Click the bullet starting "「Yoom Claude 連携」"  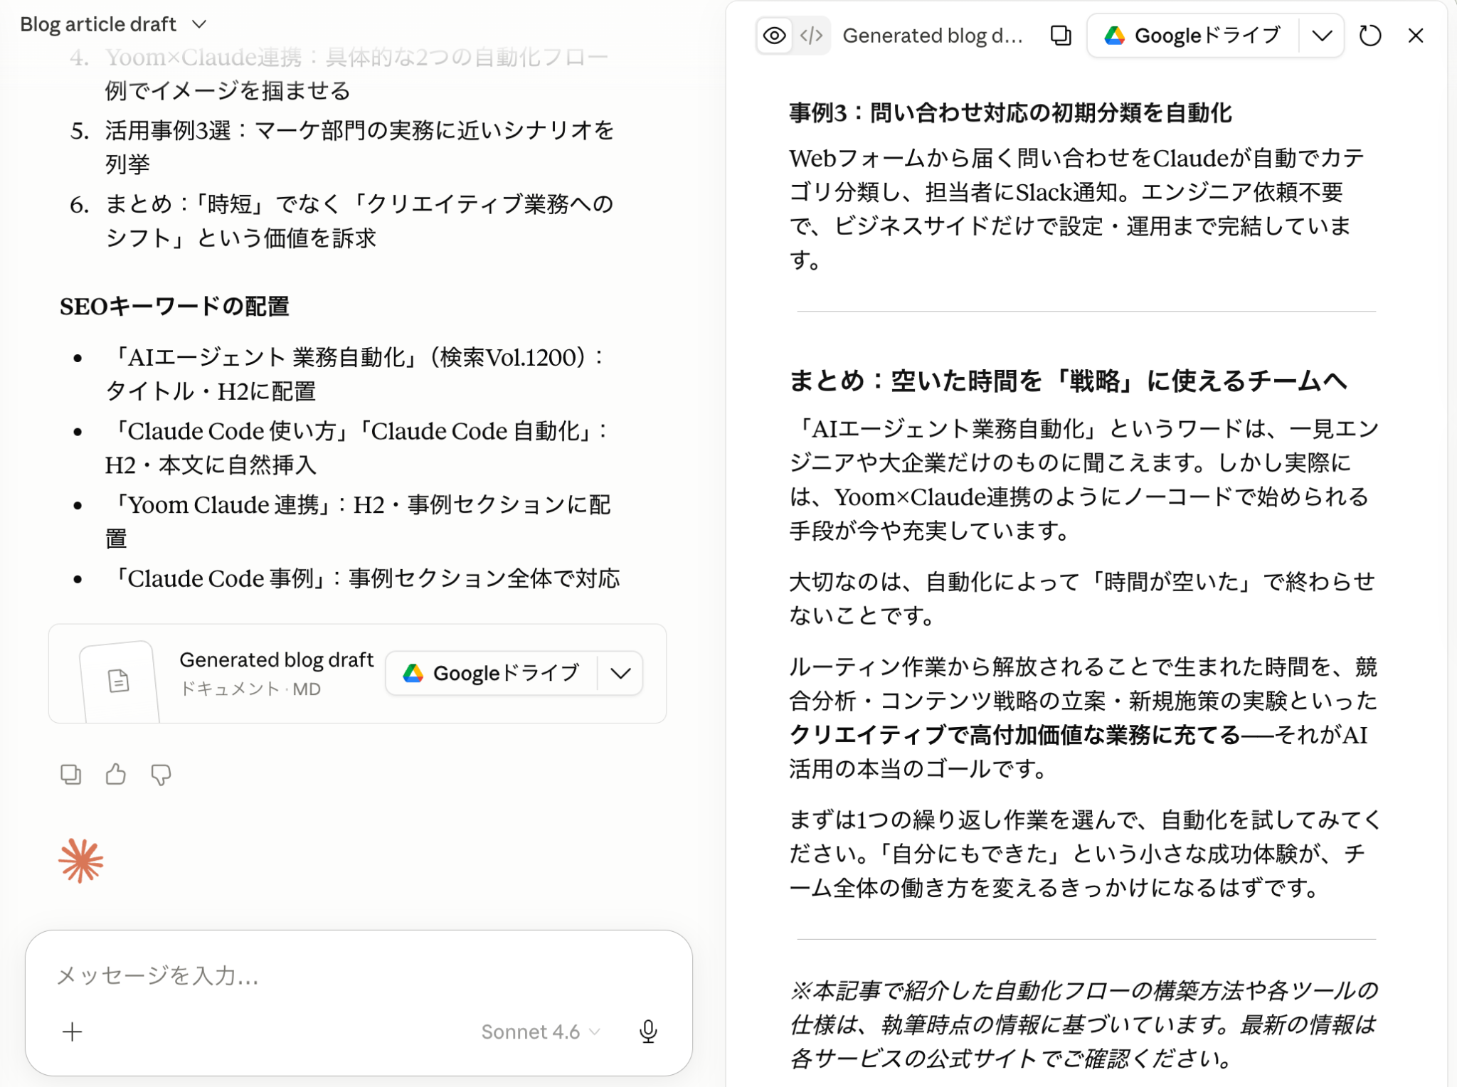(358, 522)
